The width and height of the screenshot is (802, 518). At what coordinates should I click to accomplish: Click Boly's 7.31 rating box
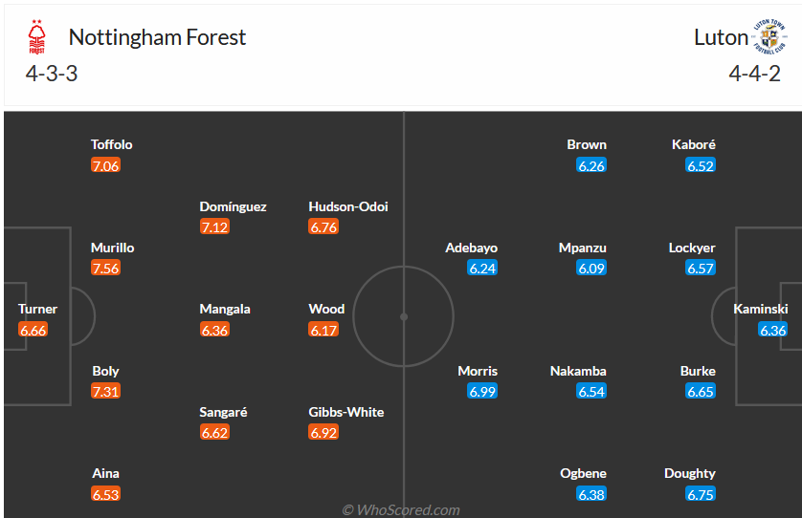105,391
